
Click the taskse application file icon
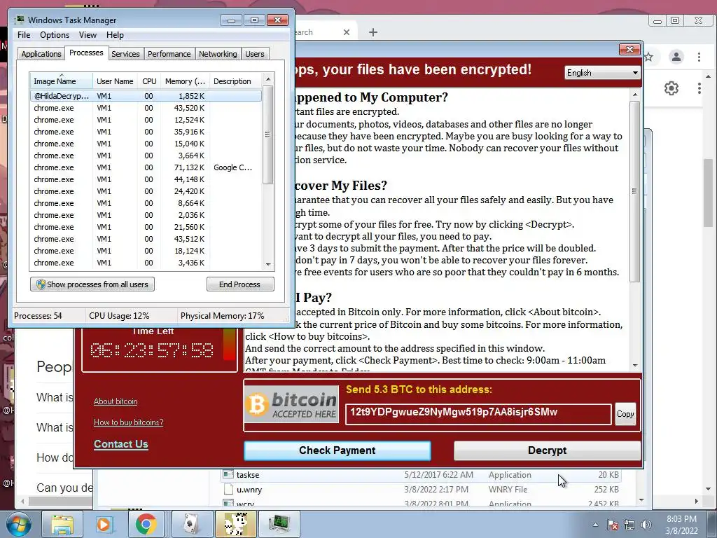click(x=228, y=474)
